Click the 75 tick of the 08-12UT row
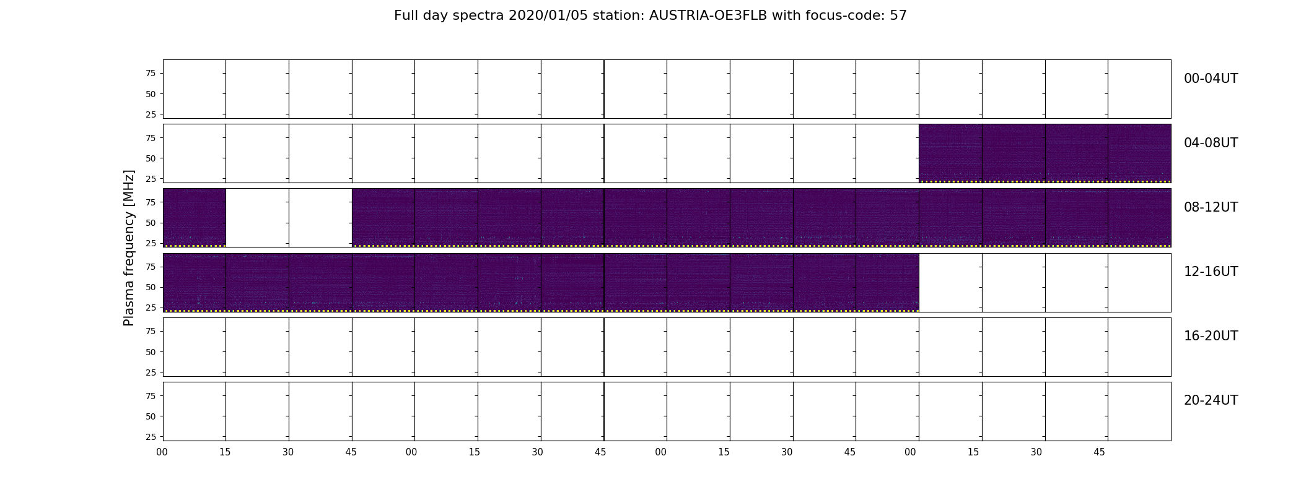Viewport: 1301px width, 495px height. click(x=151, y=202)
